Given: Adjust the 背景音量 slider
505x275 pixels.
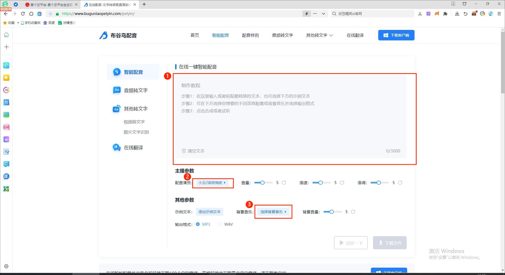Looking at the screenshot, I should coord(332,212).
